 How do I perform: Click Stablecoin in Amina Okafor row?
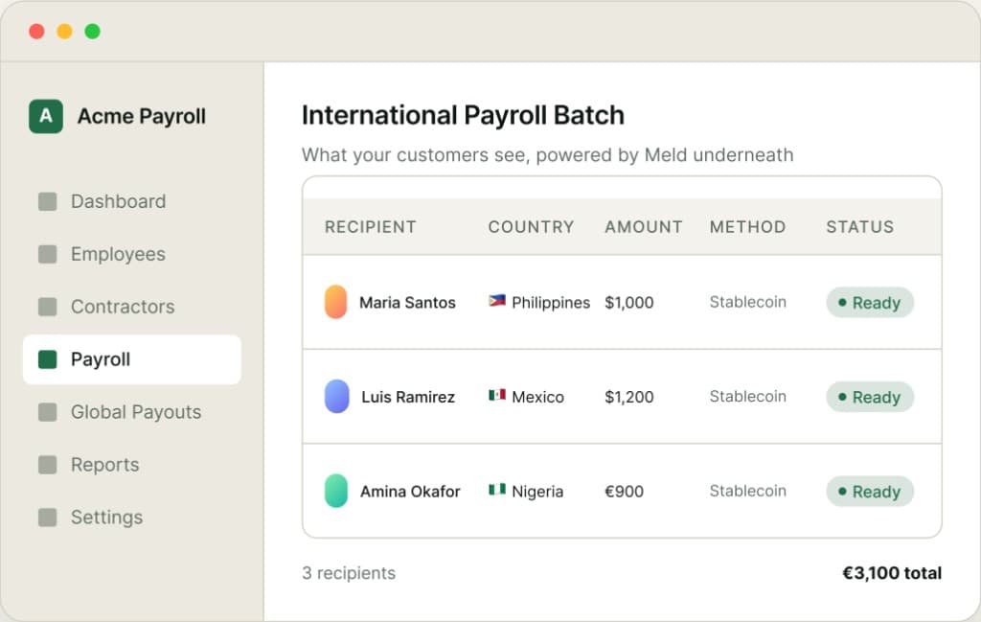click(x=747, y=492)
